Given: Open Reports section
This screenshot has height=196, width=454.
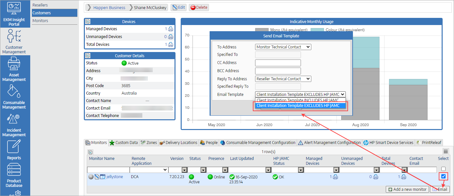Looking at the screenshot, I should point(14,150).
